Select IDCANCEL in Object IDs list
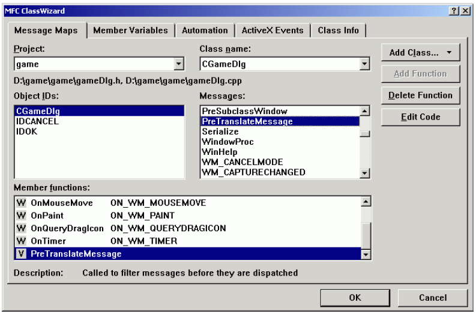Viewport: 476px width, 314px height. coord(99,121)
